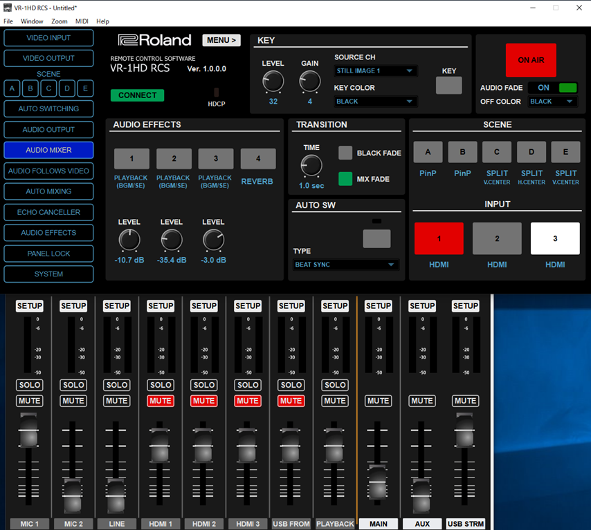The height and width of the screenshot is (530, 591).
Task: Select HDMI input 1
Action: click(439, 238)
